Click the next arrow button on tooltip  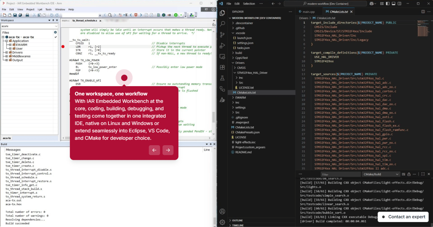point(168,150)
